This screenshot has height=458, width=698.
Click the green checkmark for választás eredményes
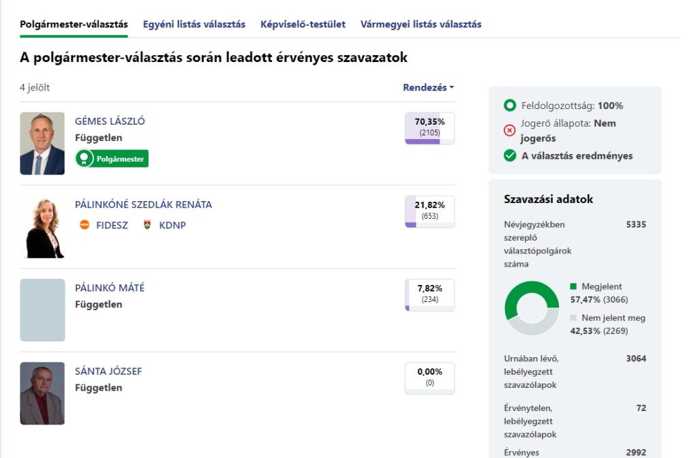click(x=509, y=155)
